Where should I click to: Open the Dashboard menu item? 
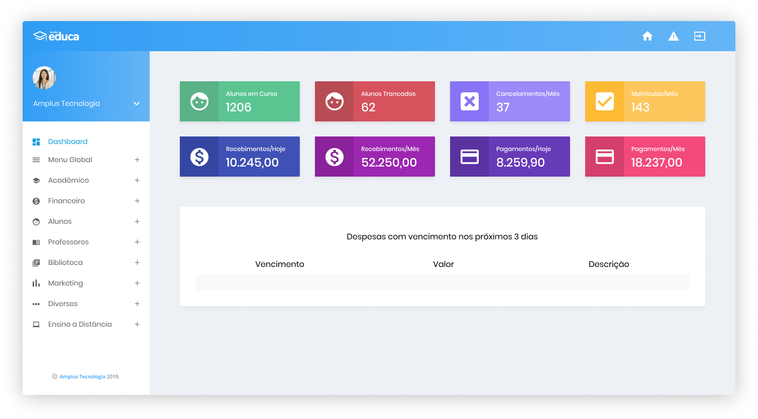pyautogui.click(x=68, y=142)
